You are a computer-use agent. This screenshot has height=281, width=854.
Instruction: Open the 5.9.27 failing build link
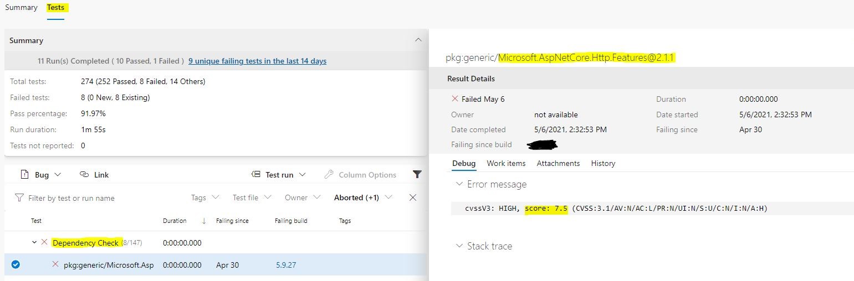coord(286,265)
